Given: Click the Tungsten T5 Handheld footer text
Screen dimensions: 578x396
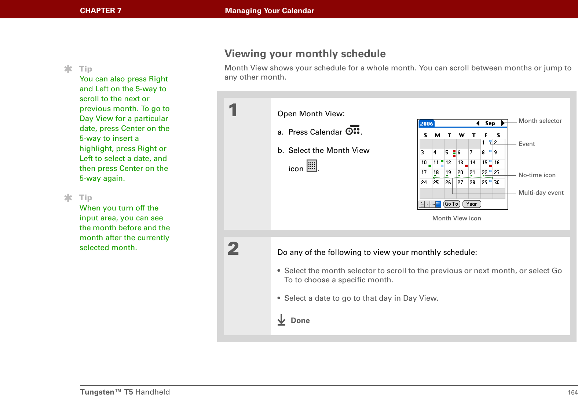Looking at the screenshot, I should point(125,392).
